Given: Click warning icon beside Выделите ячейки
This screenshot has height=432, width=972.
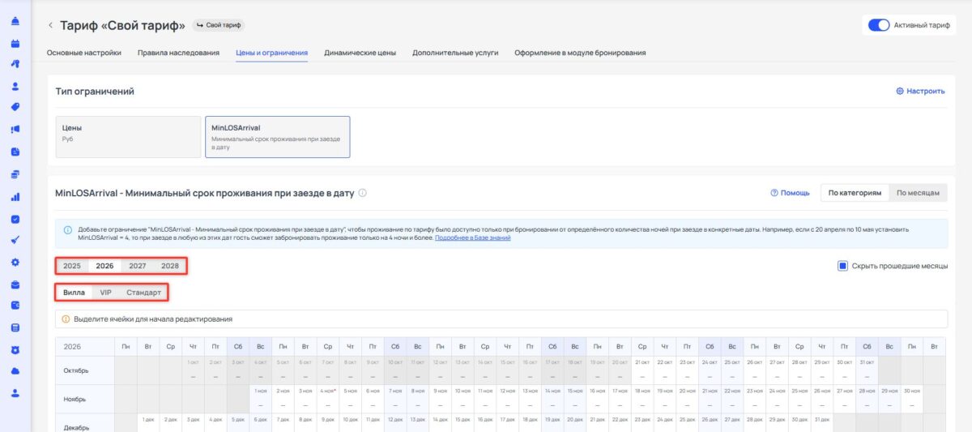Looking at the screenshot, I should point(66,319).
